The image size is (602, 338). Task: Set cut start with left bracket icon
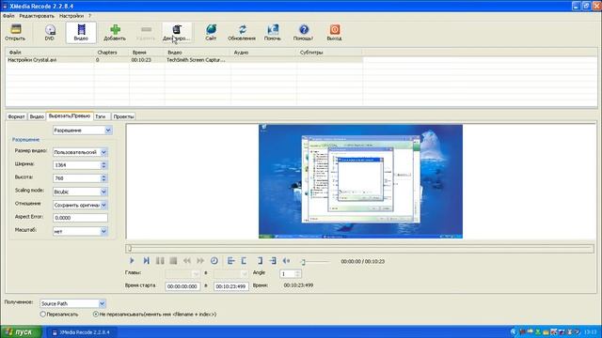click(245, 261)
